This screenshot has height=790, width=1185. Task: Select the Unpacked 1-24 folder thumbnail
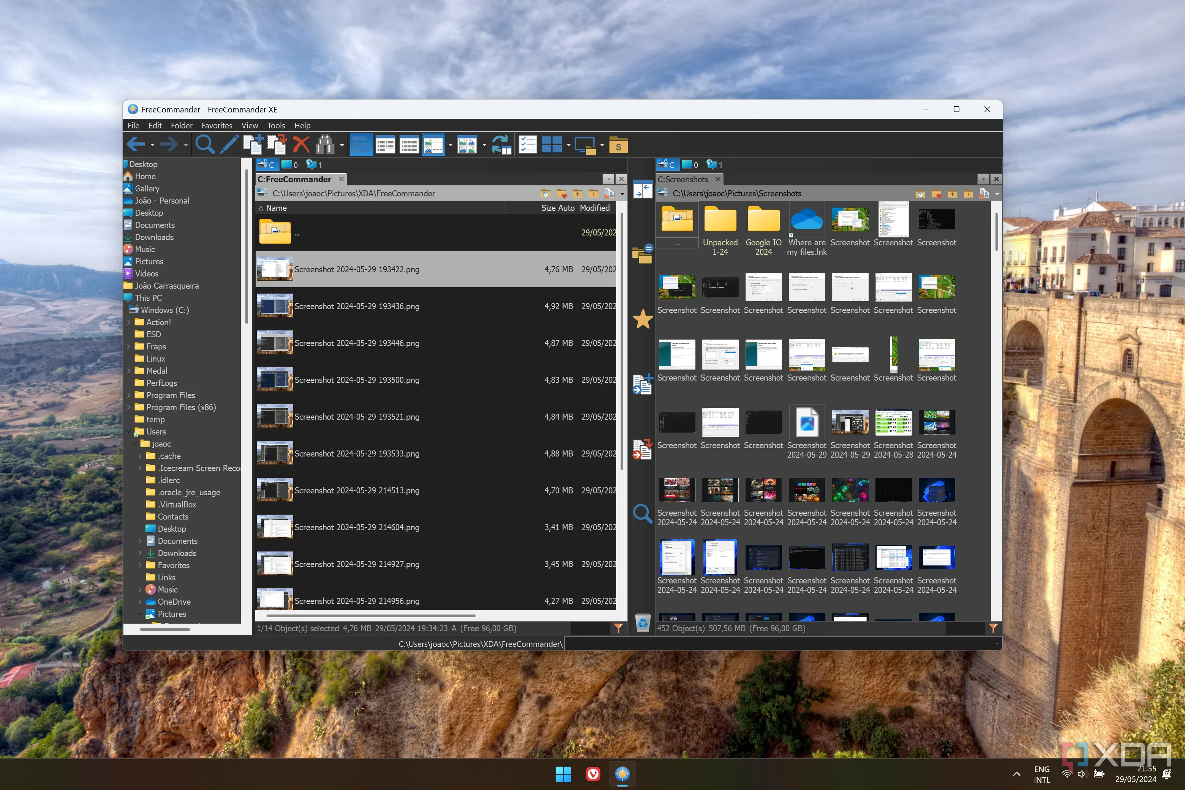[720, 229]
